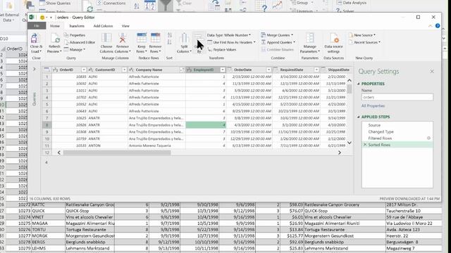This screenshot has width=451, height=253.
Task: Click Show Queries in Excel ribbon
Action: [x=55, y=3]
